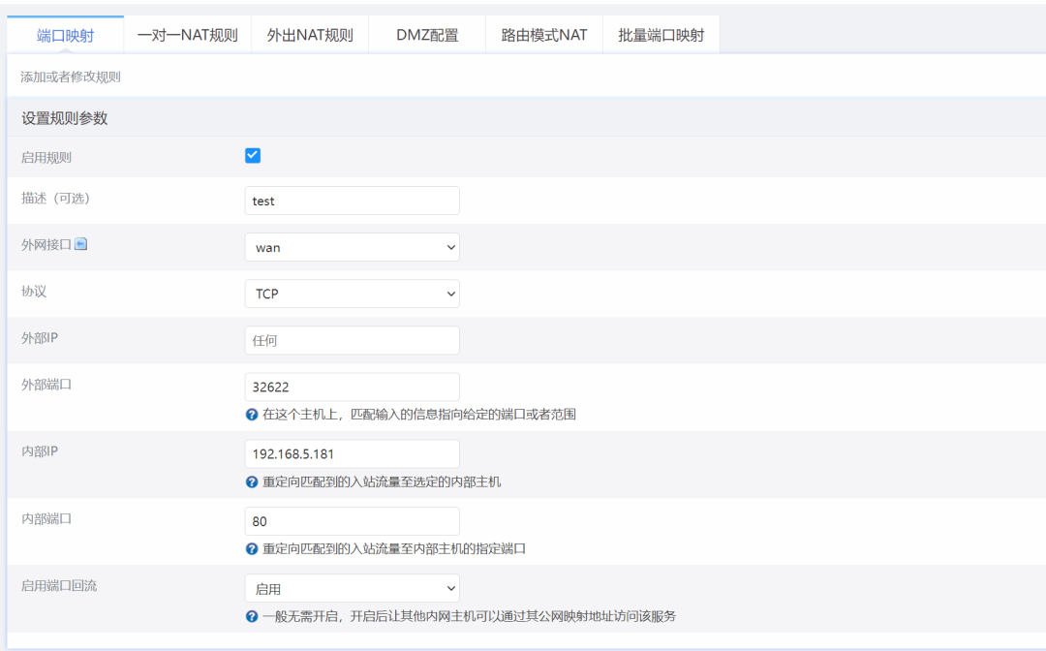Switch to the 路由模式NAT tab
The image size is (1046, 651).
coord(544,35)
